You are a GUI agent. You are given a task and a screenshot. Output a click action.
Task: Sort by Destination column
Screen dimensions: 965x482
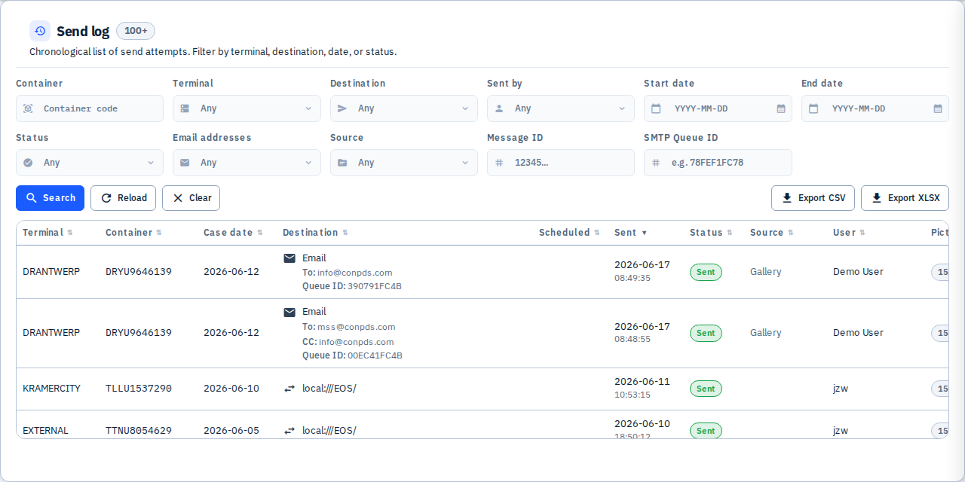tap(315, 233)
